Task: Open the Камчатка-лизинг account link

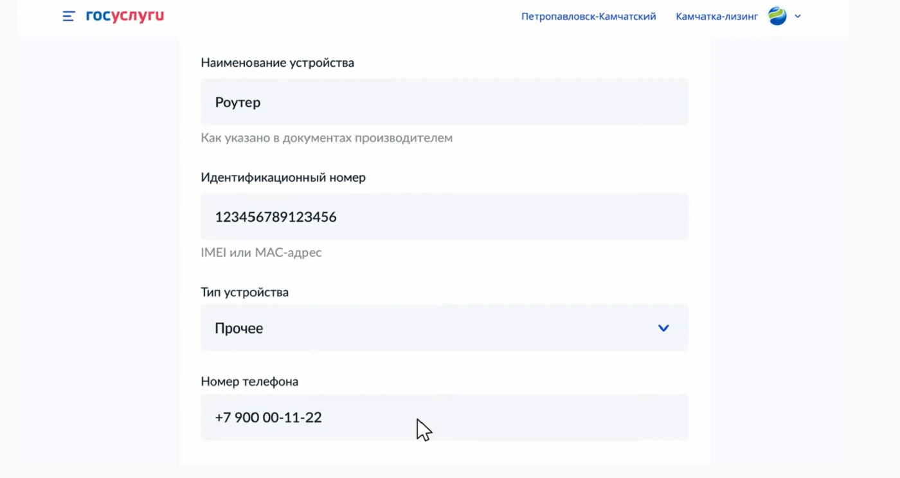Action: tap(717, 17)
